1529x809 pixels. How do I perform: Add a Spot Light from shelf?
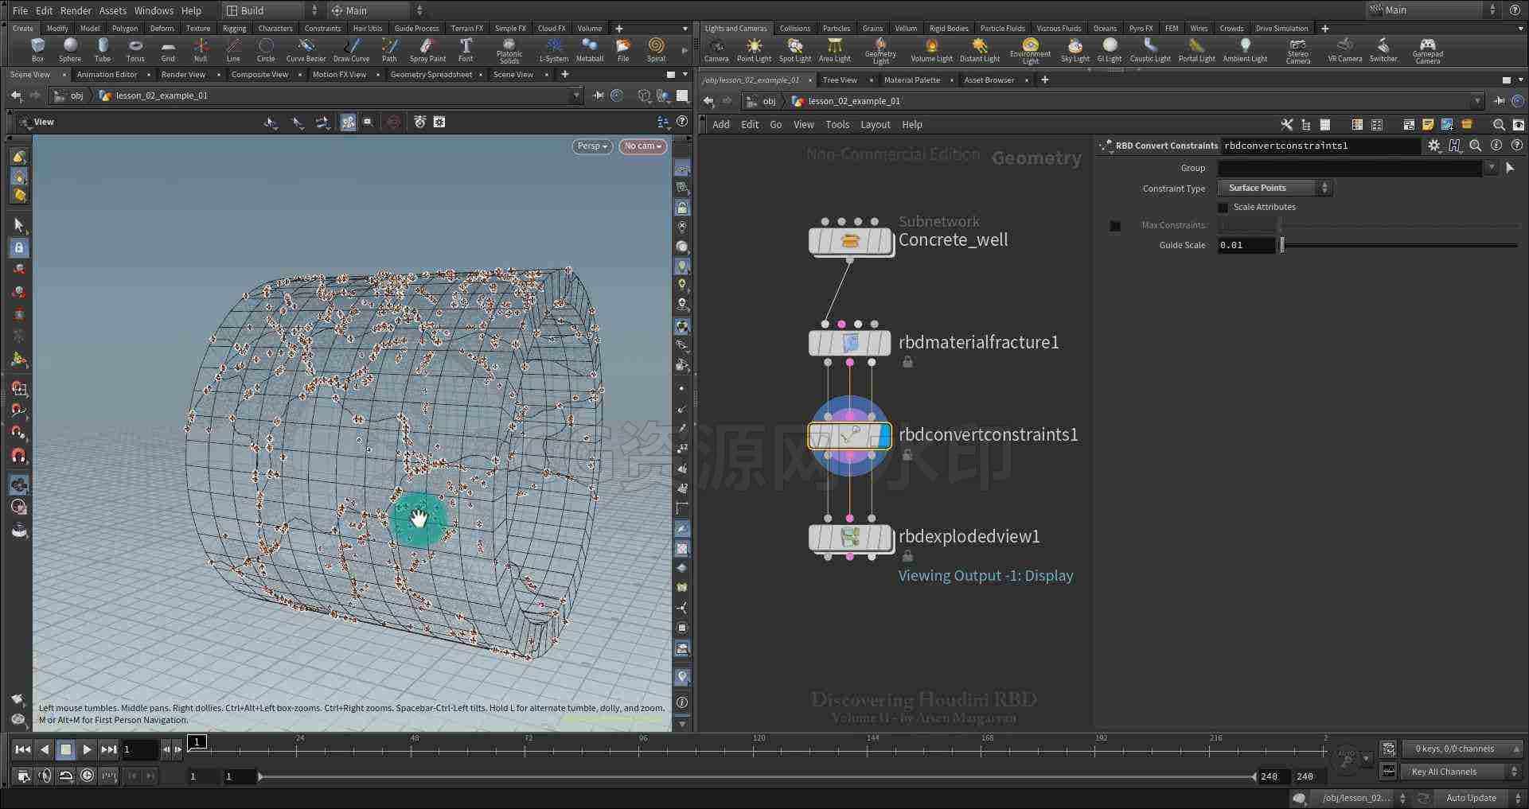[795, 49]
